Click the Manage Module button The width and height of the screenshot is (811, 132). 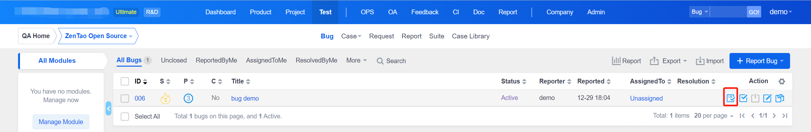61,122
